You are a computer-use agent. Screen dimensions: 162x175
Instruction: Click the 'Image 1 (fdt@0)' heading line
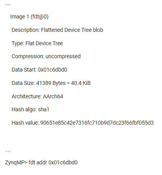coord(29,17)
